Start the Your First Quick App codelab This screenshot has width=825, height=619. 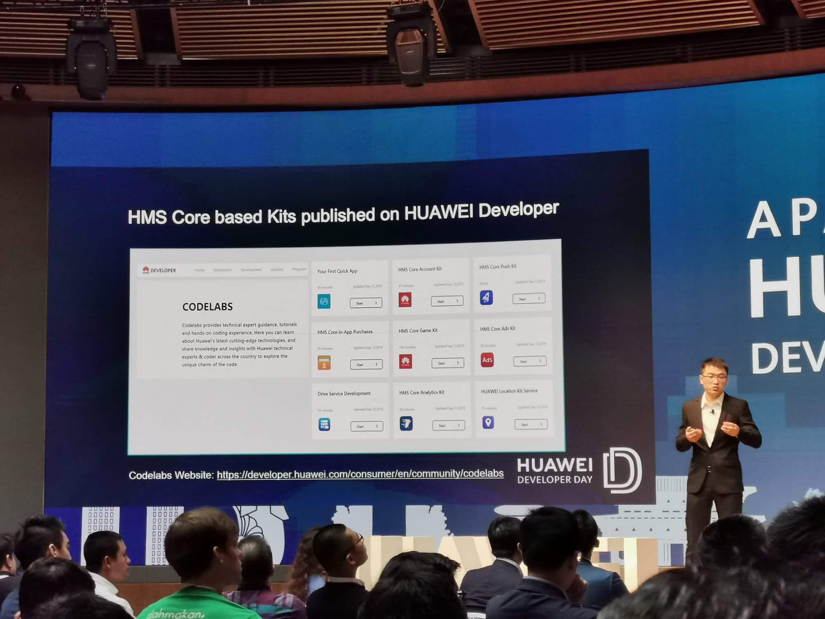(x=366, y=303)
